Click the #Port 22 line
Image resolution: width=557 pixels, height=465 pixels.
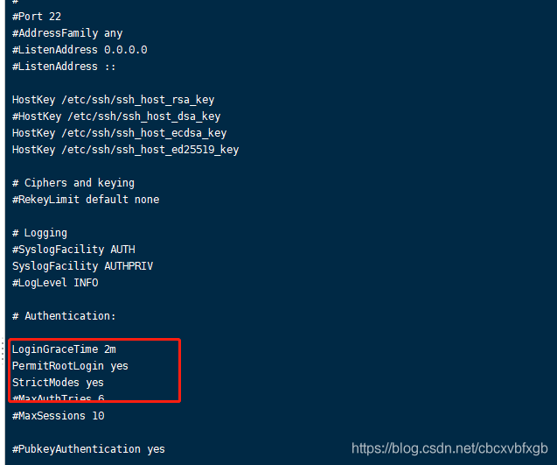37,17
